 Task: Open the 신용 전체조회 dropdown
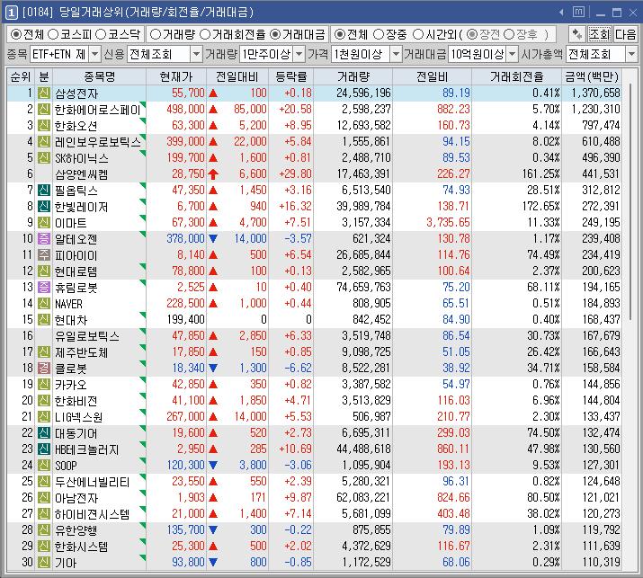(x=196, y=54)
